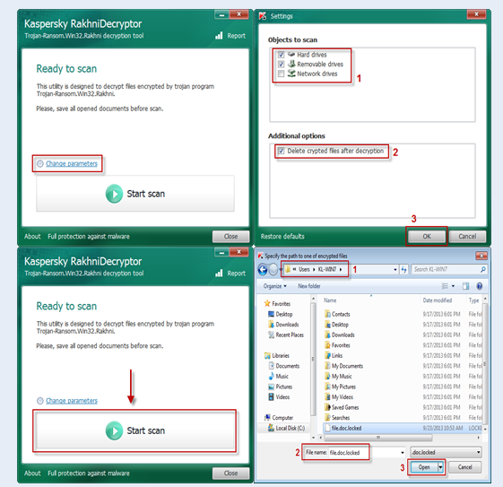Click Hard drives icon in Settings
Image resolution: width=503 pixels, height=487 pixels.
291,54
